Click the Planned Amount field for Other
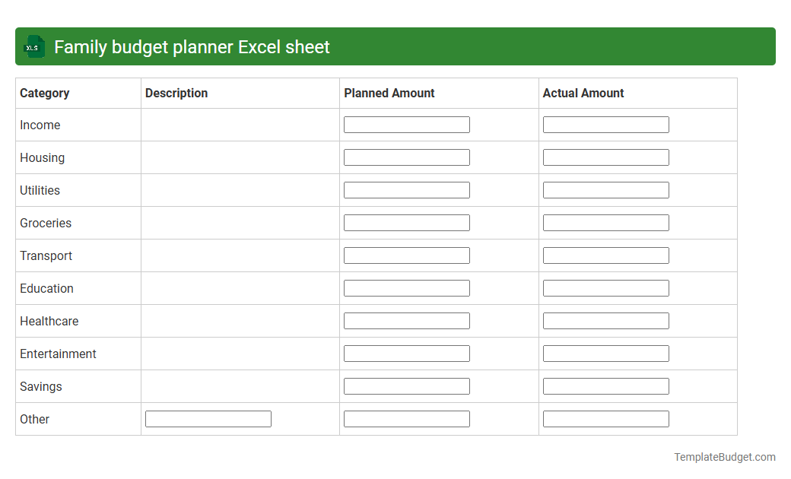Image resolution: width=791 pixels, height=479 pixels. [406, 418]
